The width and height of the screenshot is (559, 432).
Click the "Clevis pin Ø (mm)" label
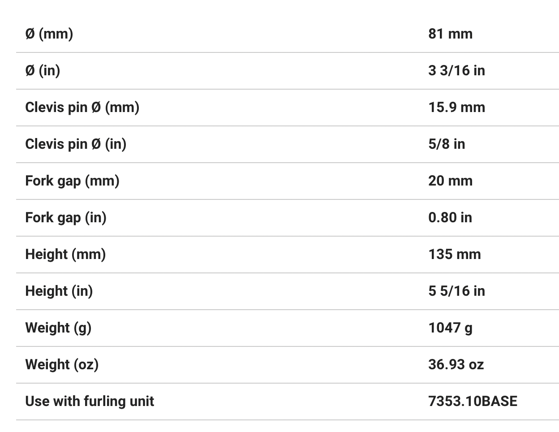(82, 108)
